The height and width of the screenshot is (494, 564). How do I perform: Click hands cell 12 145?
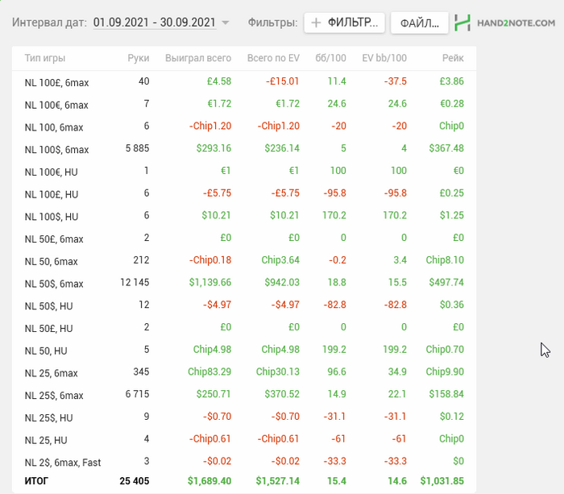tap(135, 282)
